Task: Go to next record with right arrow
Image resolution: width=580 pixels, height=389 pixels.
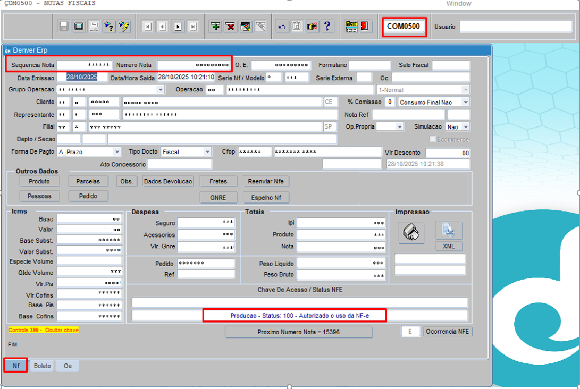Action: click(x=178, y=27)
